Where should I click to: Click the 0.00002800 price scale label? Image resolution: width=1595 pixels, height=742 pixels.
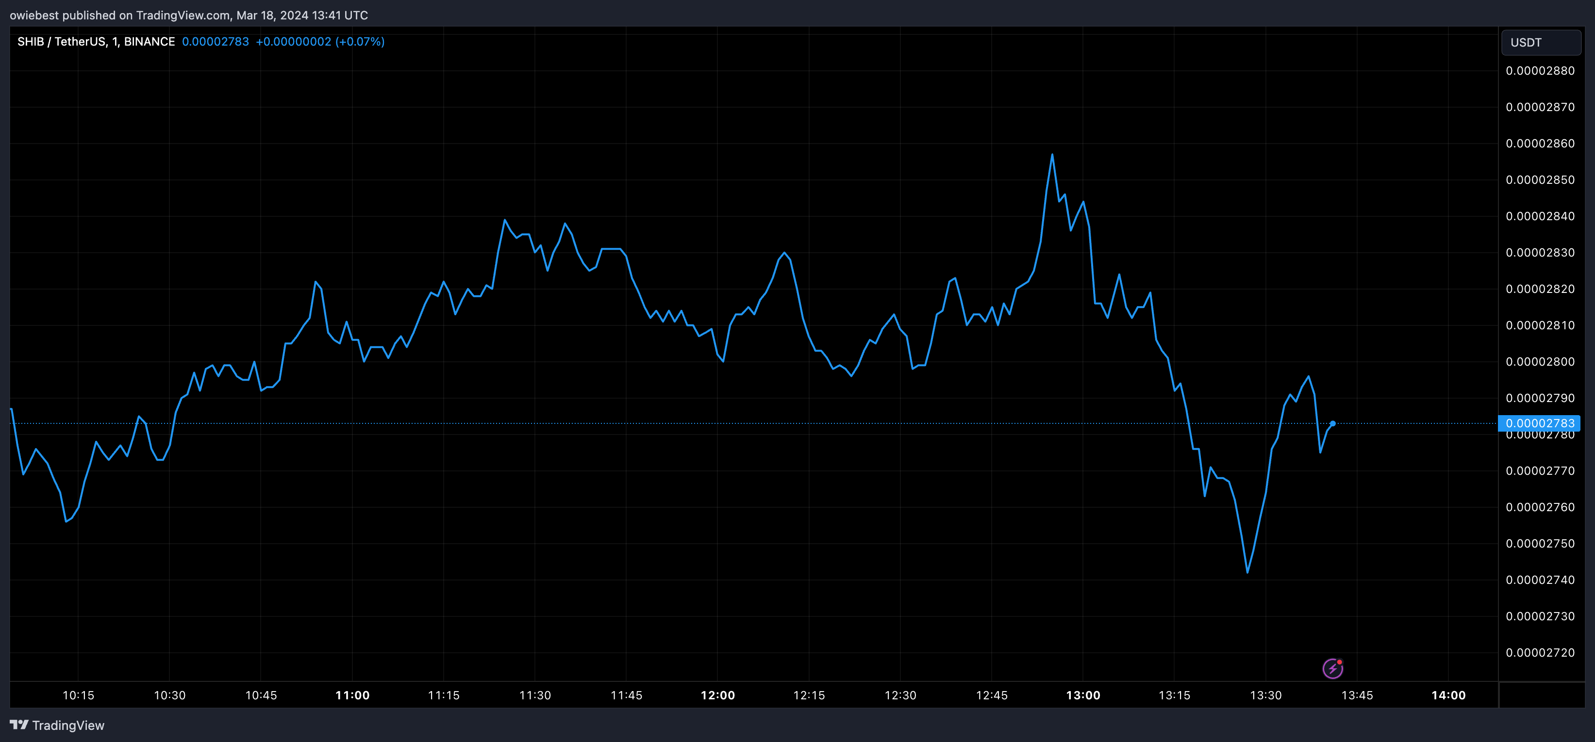(1540, 361)
